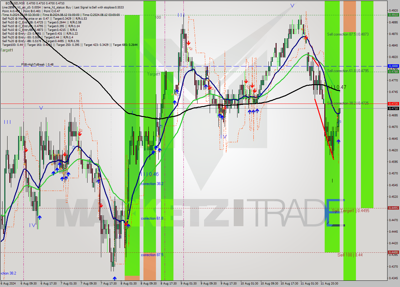Click the '| | | 0.47' wave label

pos(337,87)
